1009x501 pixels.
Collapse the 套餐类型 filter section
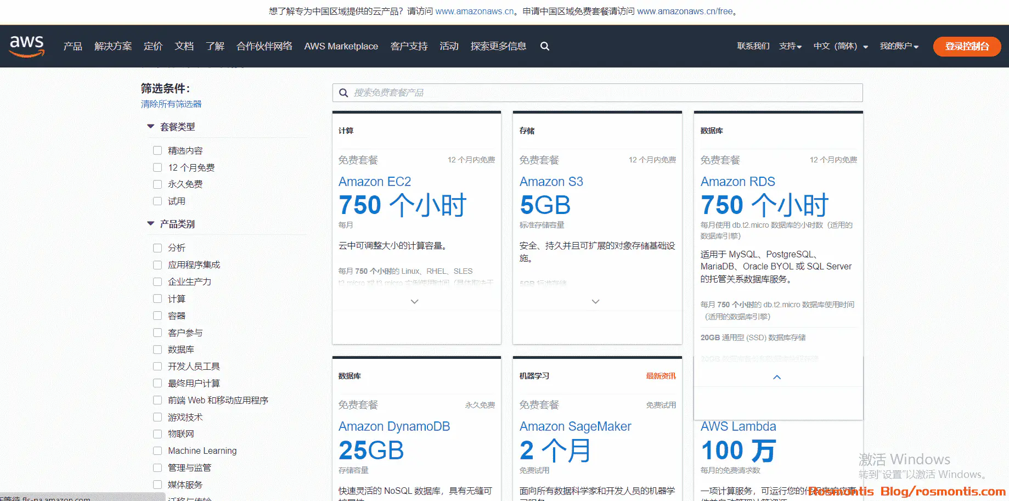point(150,126)
